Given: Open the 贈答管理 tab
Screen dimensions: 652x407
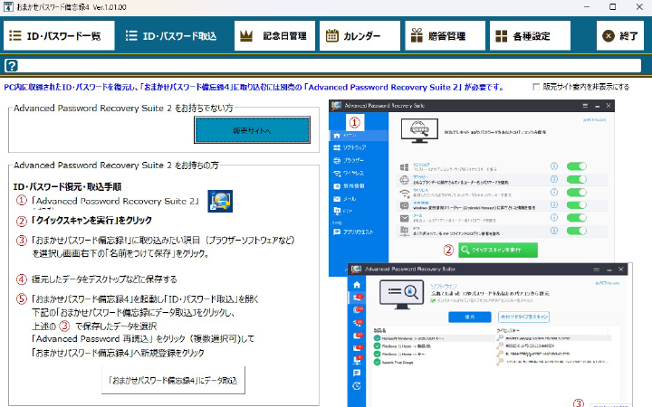Looking at the screenshot, I should (x=445, y=35).
